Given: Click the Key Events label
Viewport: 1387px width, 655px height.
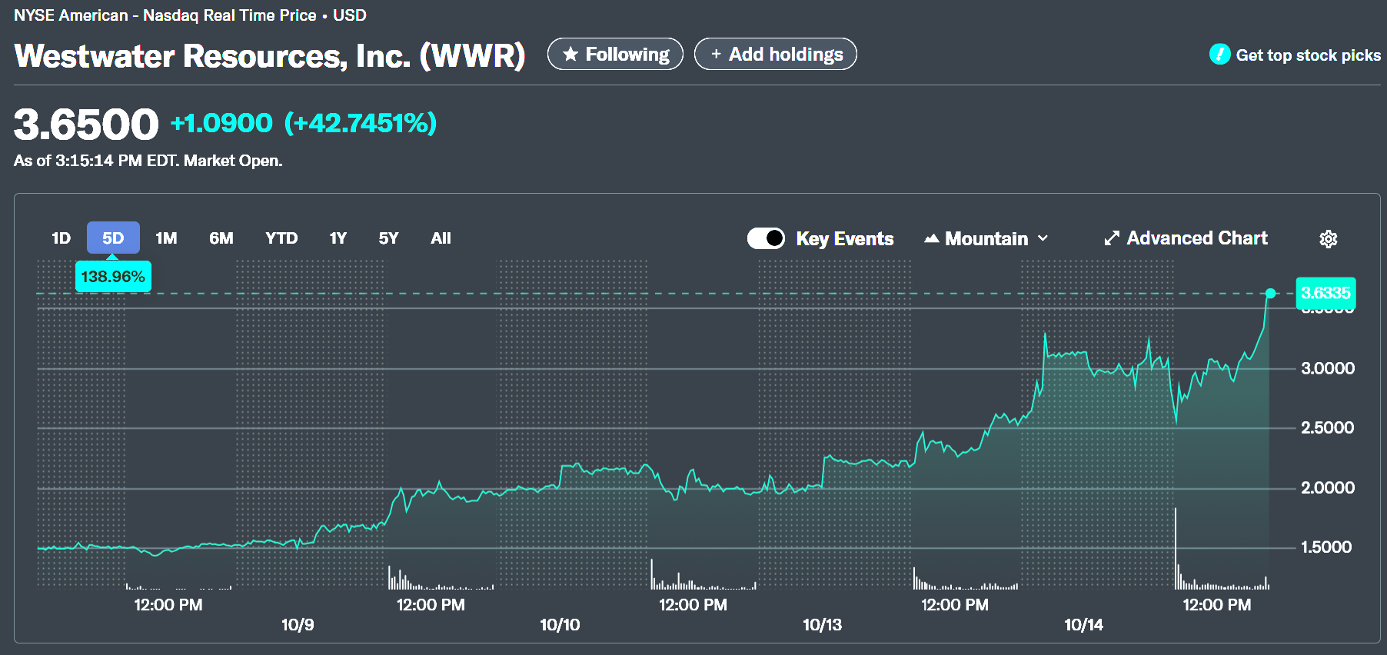Looking at the screenshot, I should pyautogui.click(x=845, y=239).
